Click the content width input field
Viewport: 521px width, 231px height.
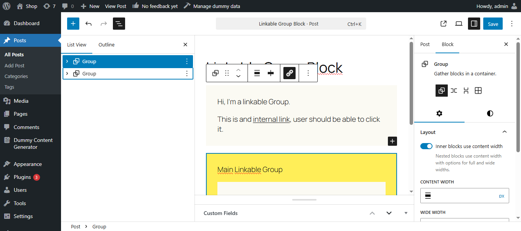click(458, 196)
